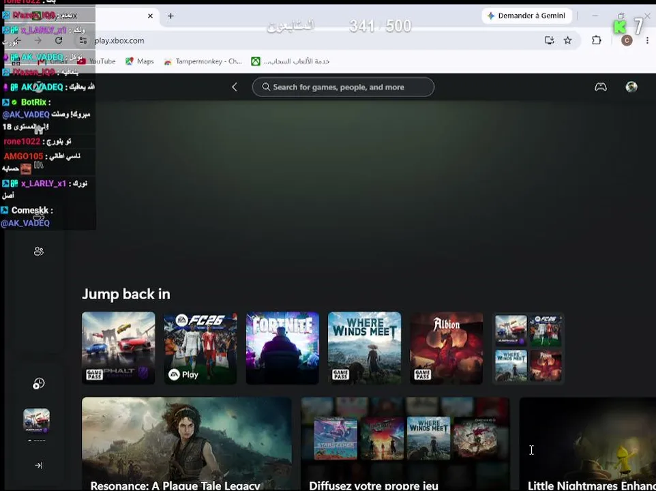Select the Asphalt thumbnail in the sidebar
The height and width of the screenshot is (491, 656).
36,420
